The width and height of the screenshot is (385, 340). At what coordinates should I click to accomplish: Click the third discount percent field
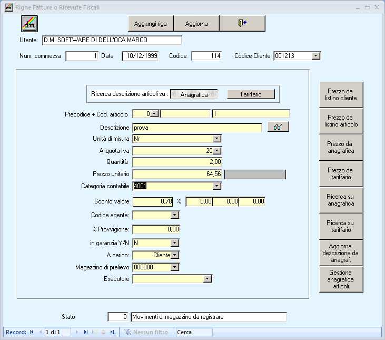252,202
